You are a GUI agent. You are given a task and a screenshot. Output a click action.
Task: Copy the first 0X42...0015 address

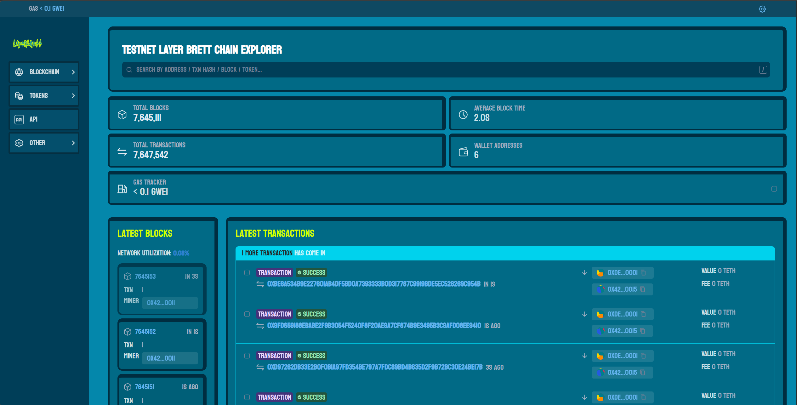point(643,289)
